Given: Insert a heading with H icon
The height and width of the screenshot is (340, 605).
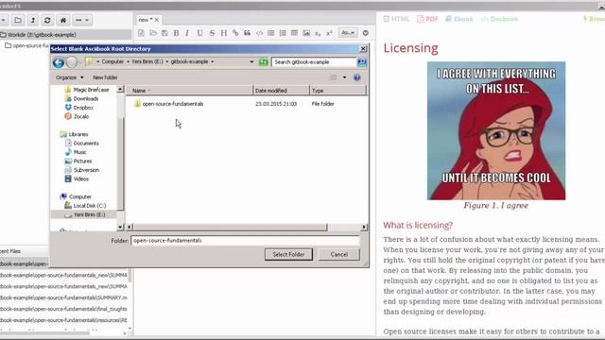Looking at the screenshot, I should (x=223, y=33).
